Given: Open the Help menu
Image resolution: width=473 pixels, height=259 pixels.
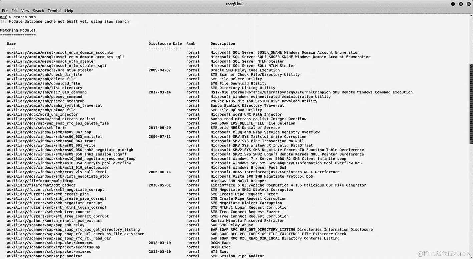Looking at the screenshot, I should (x=69, y=11).
